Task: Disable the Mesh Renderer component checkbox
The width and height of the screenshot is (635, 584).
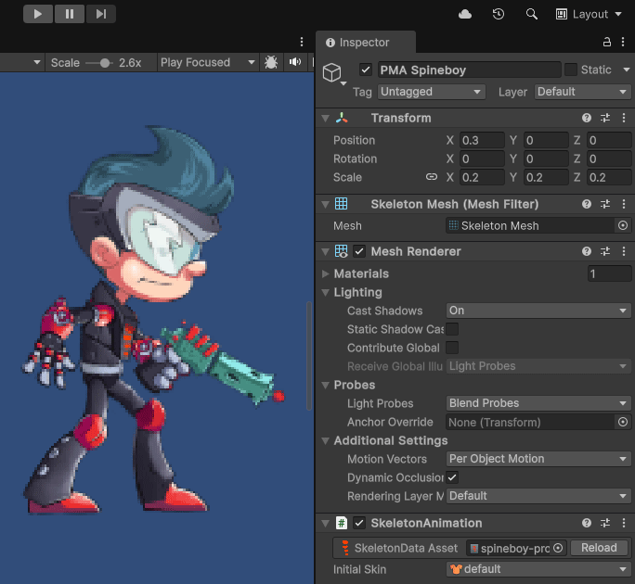Action: [x=359, y=251]
